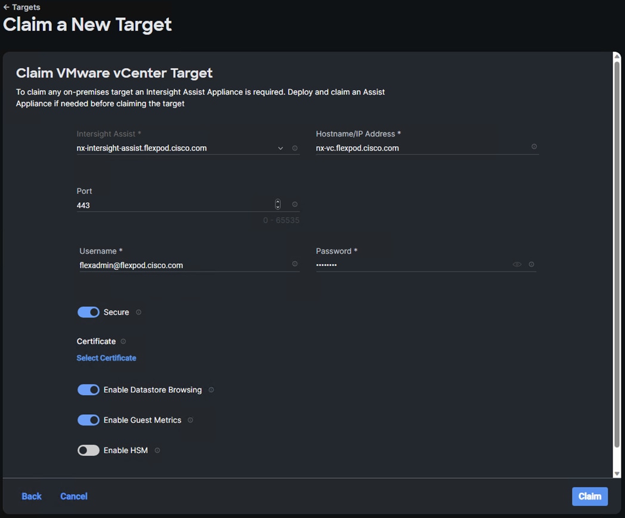This screenshot has height=518, width=625.
Task: Click info icon next to Enable Guest Metrics
Action: click(190, 420)
